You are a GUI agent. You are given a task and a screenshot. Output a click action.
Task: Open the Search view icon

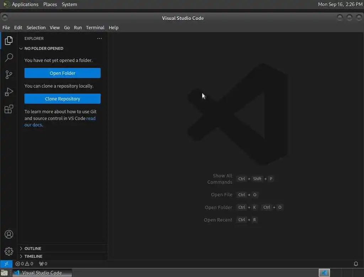pos(9,57)
